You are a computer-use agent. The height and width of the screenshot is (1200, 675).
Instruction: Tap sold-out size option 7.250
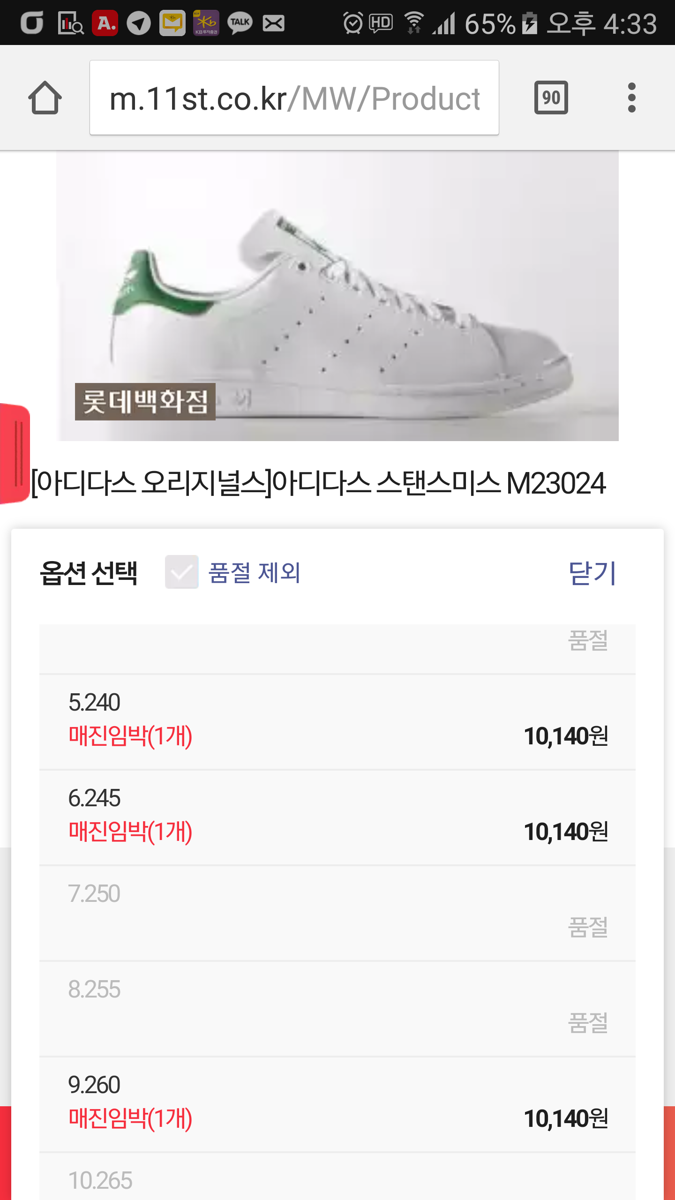point(337,912)
